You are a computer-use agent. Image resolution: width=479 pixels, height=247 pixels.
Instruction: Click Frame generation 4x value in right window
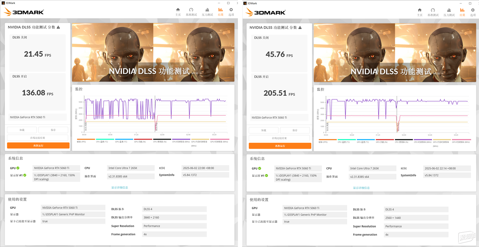coord(416,235)
